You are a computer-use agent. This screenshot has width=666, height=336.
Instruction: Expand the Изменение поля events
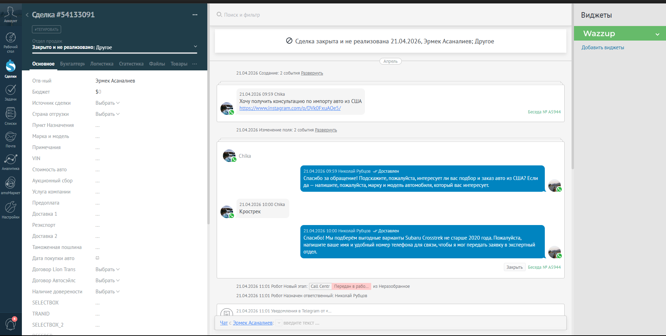point(326,130)
